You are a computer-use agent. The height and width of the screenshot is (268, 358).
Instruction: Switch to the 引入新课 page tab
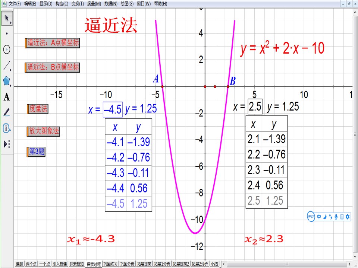coord(60,264)
